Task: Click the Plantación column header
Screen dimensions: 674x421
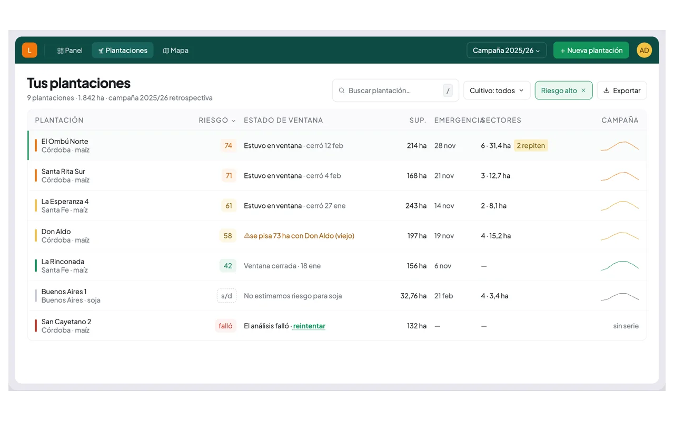Action: tap(60, 121)
